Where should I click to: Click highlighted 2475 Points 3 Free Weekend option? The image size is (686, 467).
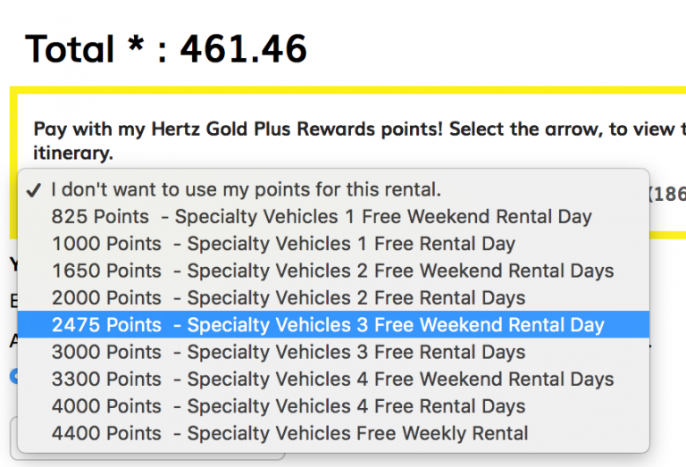[x=328, y=325]
